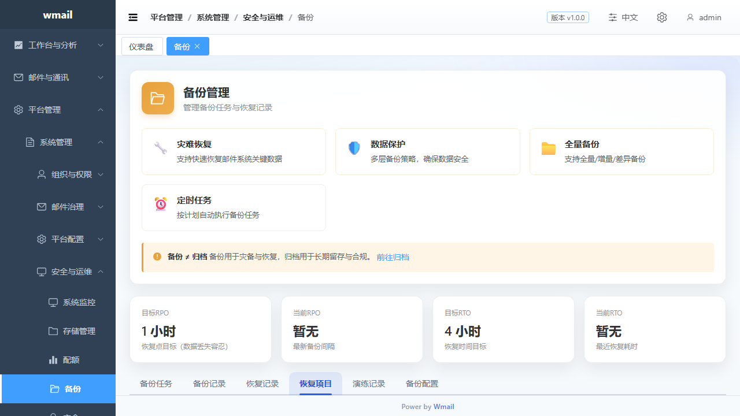Click the 邮件与通讯 envelope icon

pyautogui.click(x=18, y=77)
